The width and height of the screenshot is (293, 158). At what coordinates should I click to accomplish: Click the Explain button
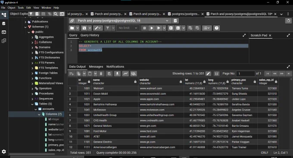171,28
